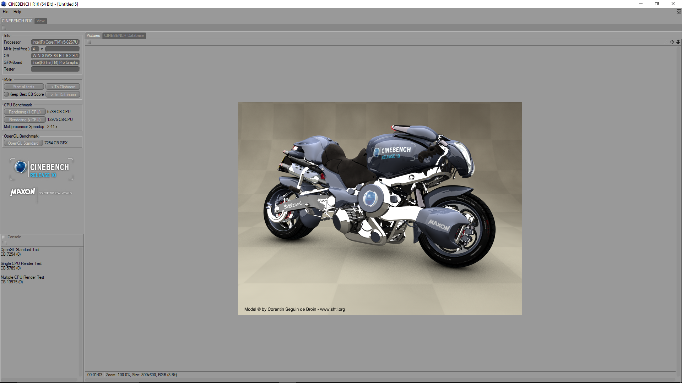Screen dimensions: 682x383
Task: Click the grip handle below Pictures tab
Action: (x=89, y=42)
